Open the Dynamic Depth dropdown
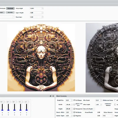 pyautogui.click(x=89, y=109)
